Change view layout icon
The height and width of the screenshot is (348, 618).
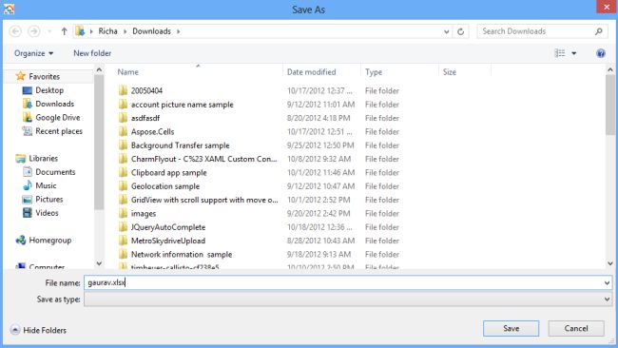(560, 53)
